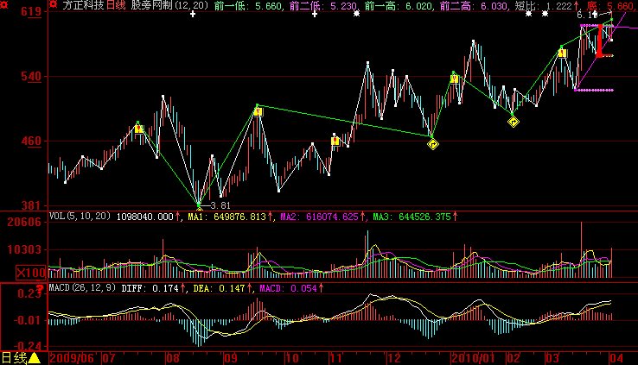Select the 方正科技 stock name in header

point(83,5)
